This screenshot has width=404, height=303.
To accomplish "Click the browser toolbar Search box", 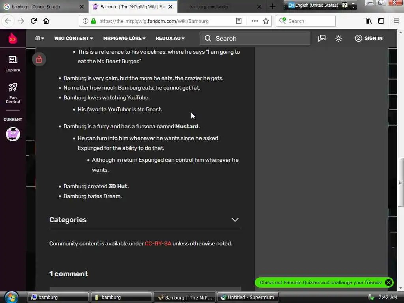I will (x=306, y=21).
